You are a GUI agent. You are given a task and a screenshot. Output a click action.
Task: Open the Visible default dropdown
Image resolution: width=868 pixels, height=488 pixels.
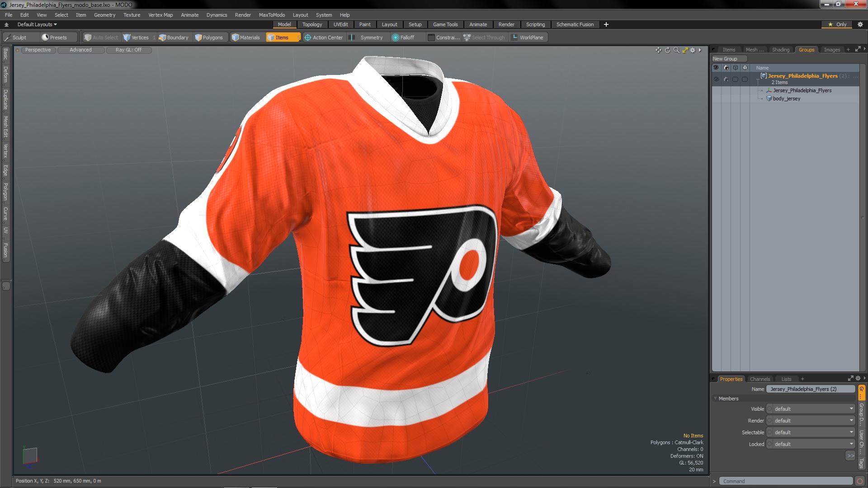pyautogui.click(x=811, y=409)
